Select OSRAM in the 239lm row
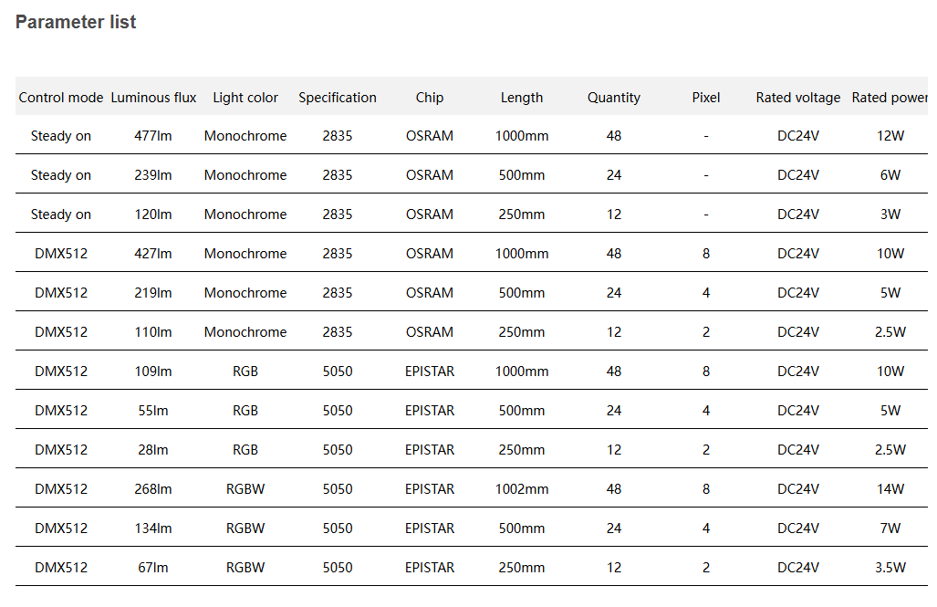This screenshot has width=937, height=607. point(430,175)
